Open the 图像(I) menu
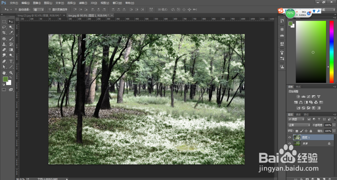This screenshot has height=180, width=337. [x=37, y=3]
